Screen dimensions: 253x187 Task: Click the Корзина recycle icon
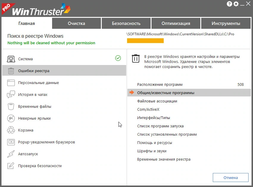(11, 130)
